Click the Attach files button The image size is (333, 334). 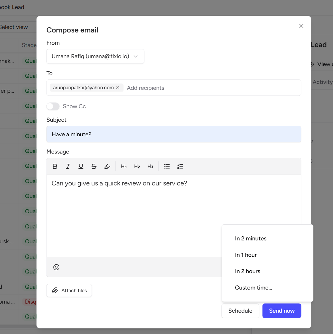tap(69, 290)
